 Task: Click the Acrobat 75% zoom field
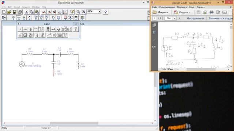click(x=169, y=19)
